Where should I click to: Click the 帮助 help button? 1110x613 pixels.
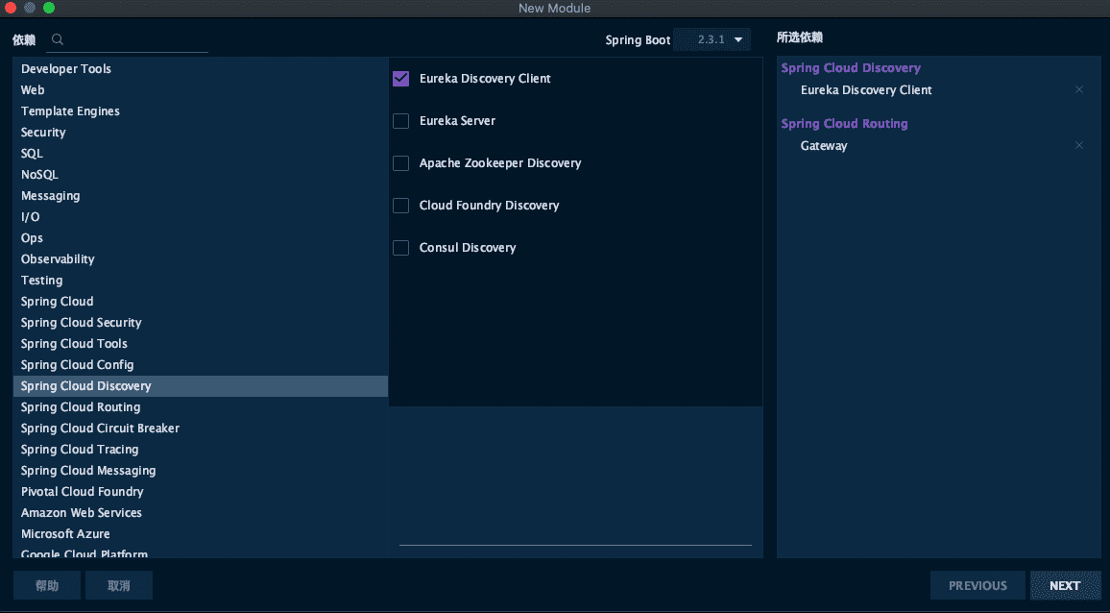[47, 585]
